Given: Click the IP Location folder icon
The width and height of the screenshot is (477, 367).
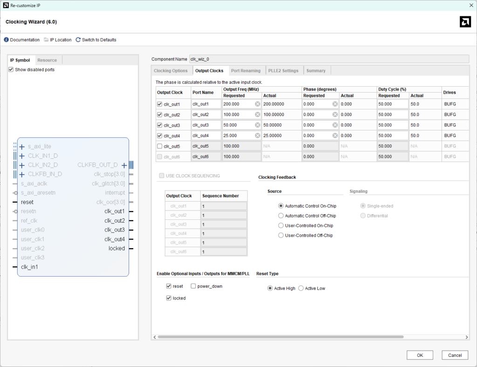Looking at the screenshot, I should tap(46, 40).
